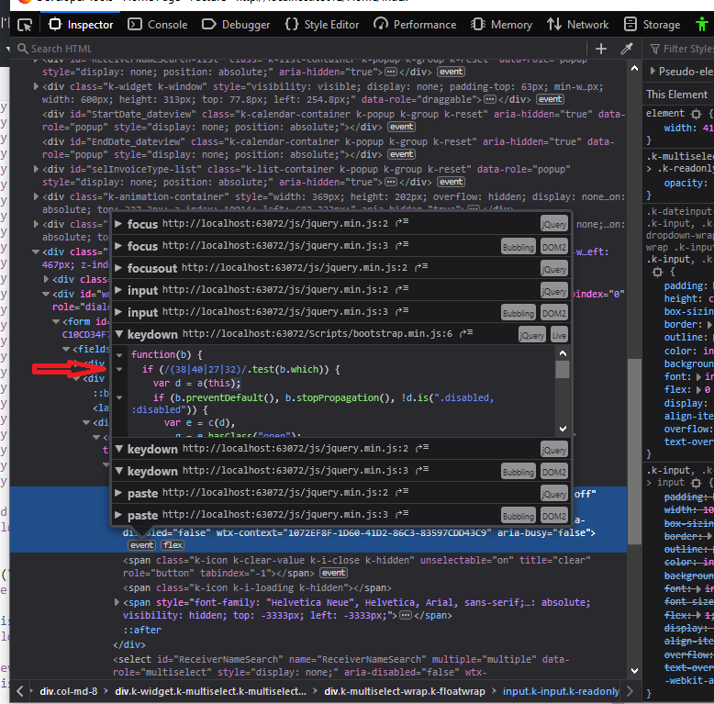The height and width of the screenshot is (704, 714).
Task: Click breadcrumb left scroll arrow
Action: tap(19, 691)
